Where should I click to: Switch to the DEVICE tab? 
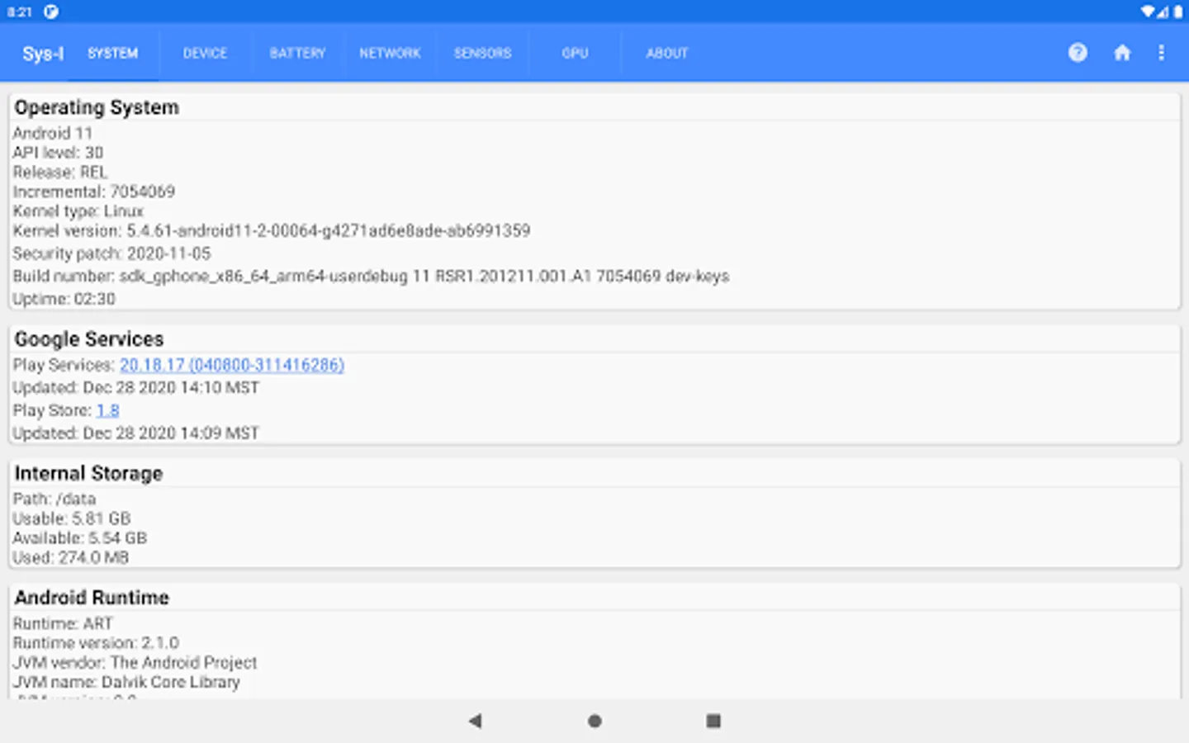pos(205,53)
